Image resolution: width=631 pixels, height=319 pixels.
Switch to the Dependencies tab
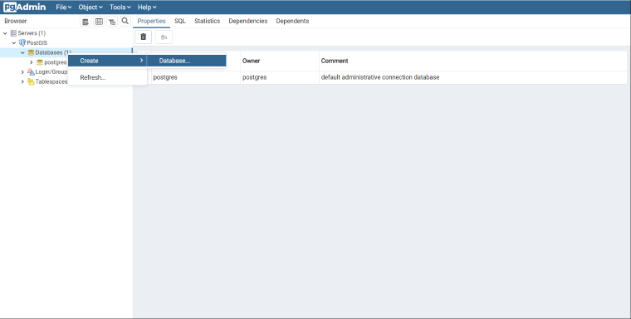[248, 21]
